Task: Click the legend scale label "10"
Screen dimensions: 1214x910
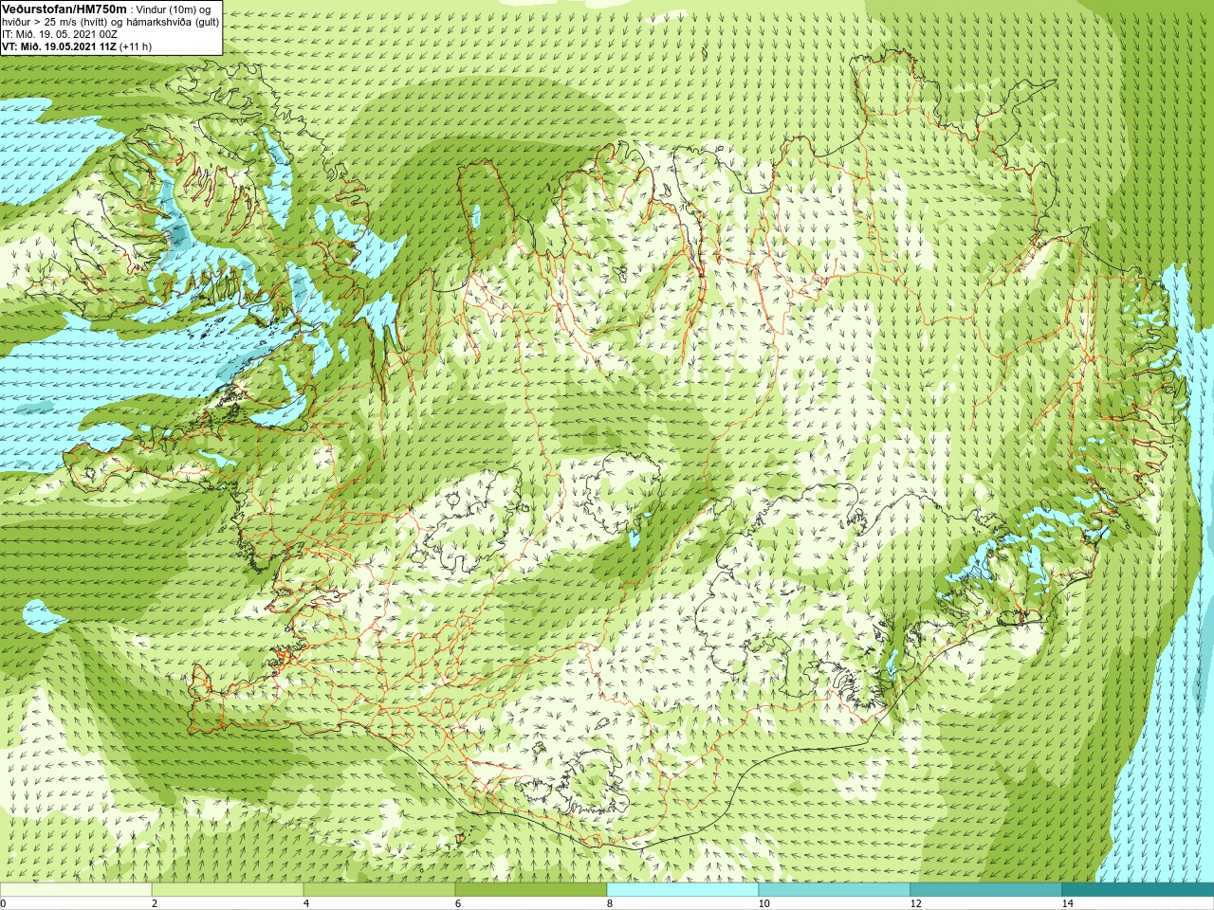Action: (x=764, y=903)
